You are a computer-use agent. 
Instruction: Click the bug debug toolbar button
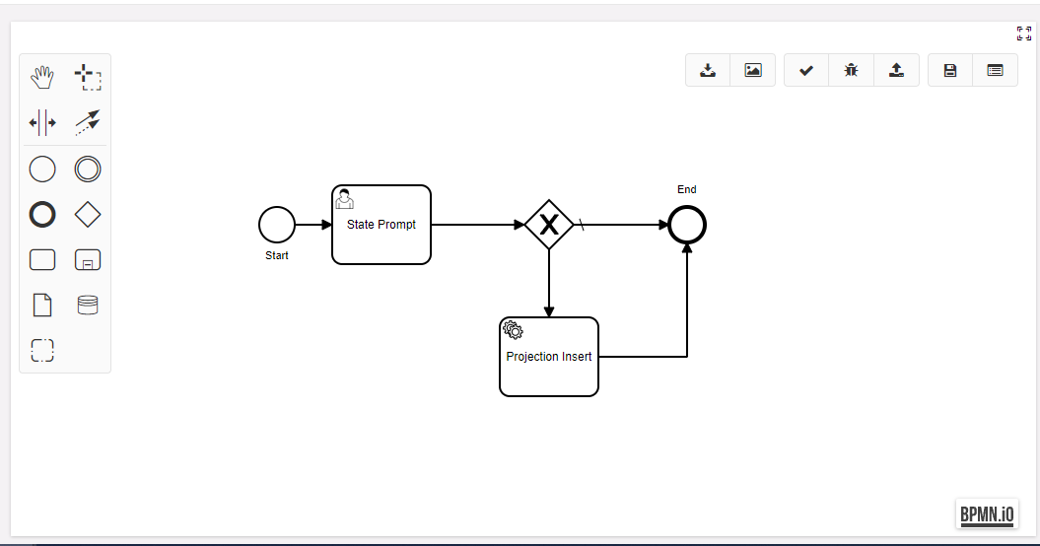tap(851, 71)
